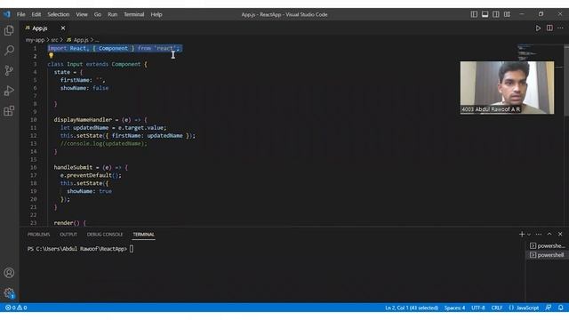The height and width of the screenshot is (320, 569).
Task: Create a new terminal with plus icon
Action: (x=522, y=235)
